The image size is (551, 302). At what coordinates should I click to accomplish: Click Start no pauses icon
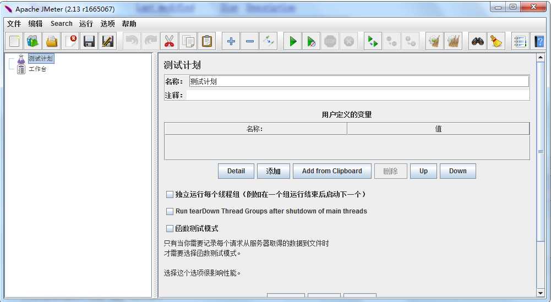pyautogui.click(x=312, y=41)
